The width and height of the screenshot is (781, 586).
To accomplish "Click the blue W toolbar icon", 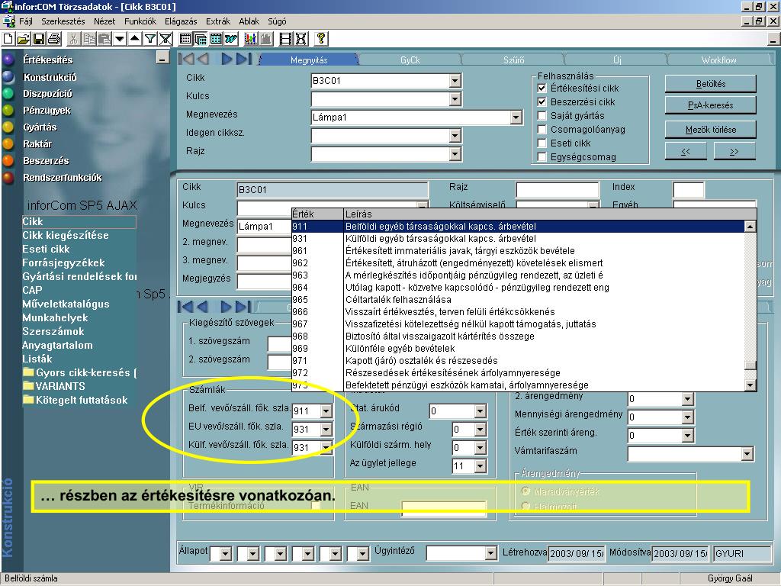I will pos(231,39).
